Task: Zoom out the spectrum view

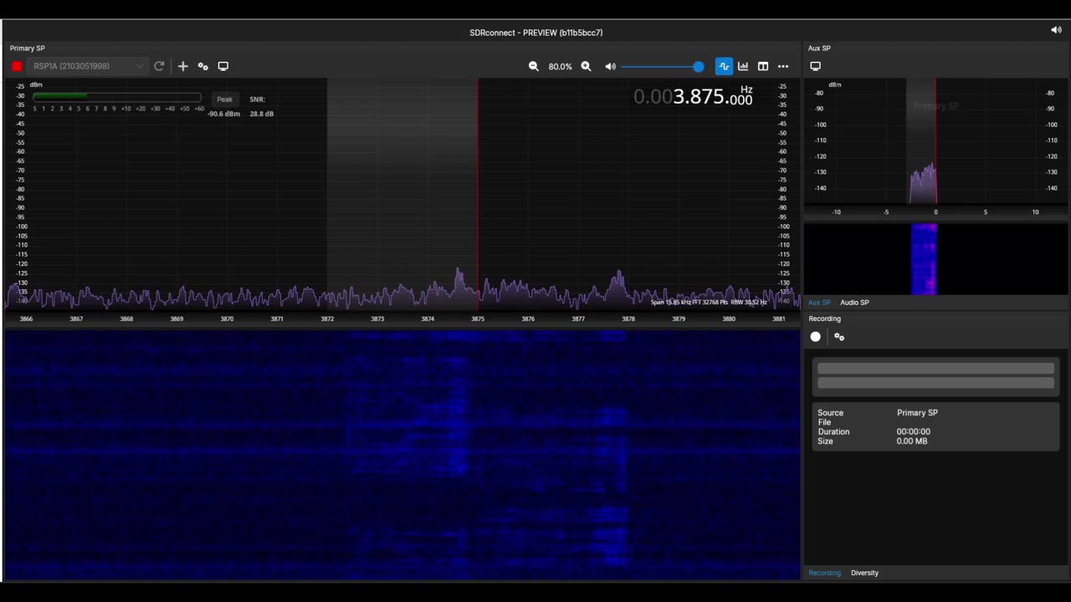Action: 534,66
